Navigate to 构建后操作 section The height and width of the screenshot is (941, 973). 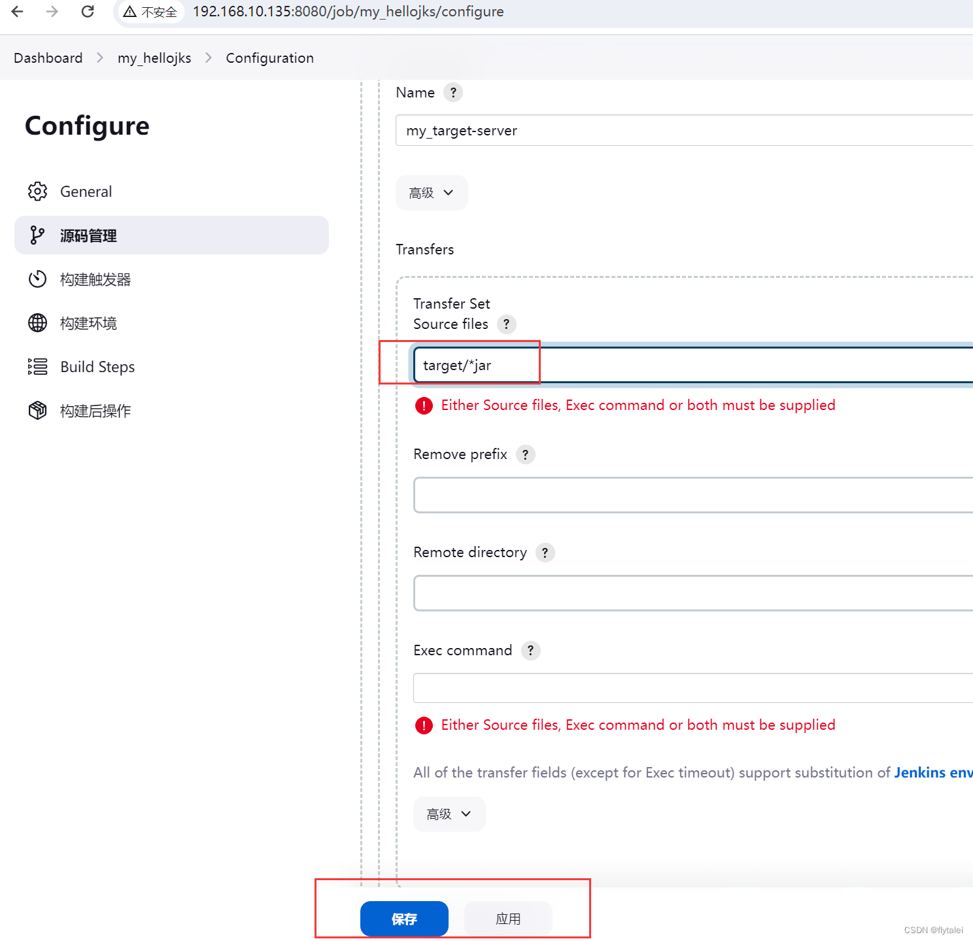171,411
